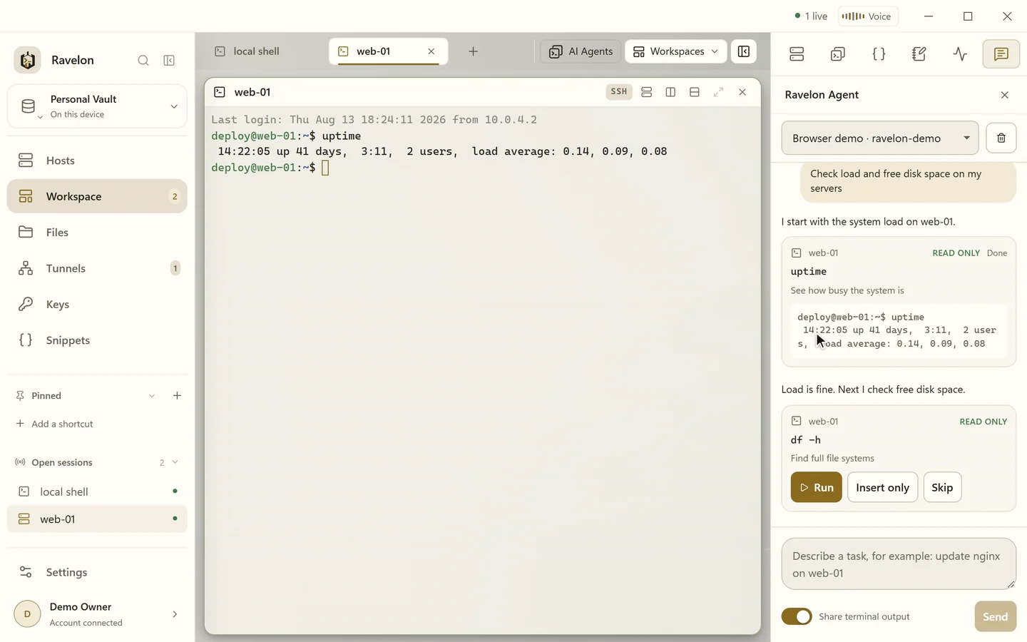Select local shell under Open sessions
The image size is (1027, 642).
point(97,491)
